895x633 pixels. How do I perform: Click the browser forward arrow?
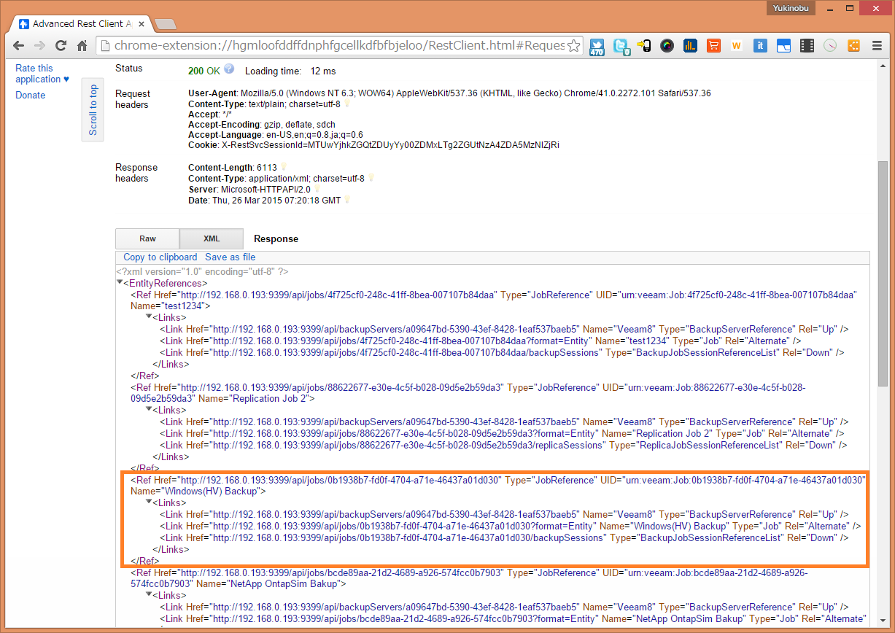(x=40, y=46)
